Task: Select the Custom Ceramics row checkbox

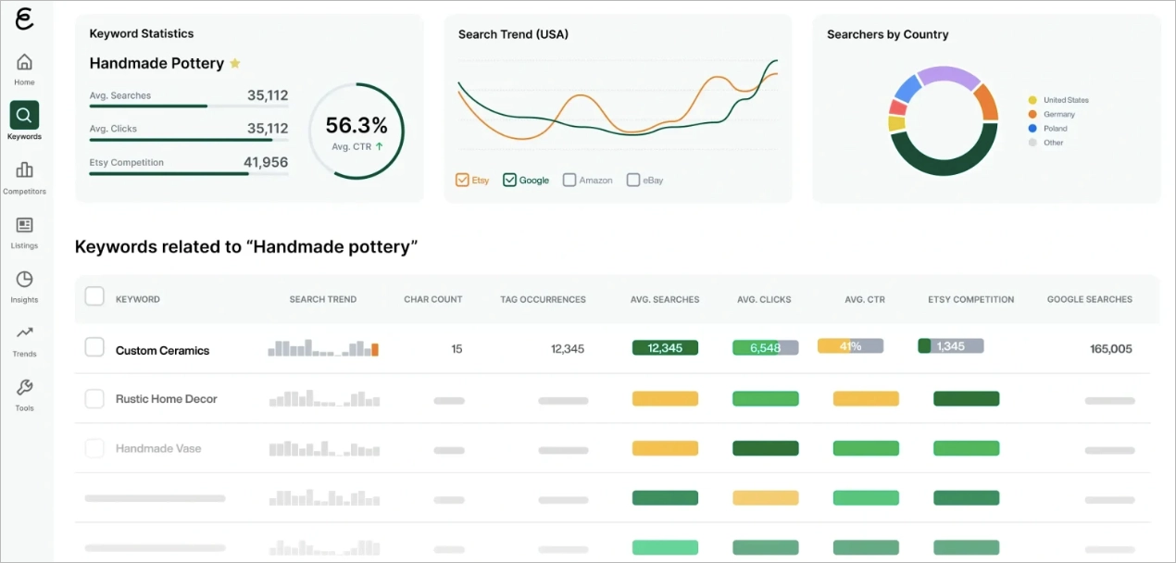Action: (x=94, y=349)
